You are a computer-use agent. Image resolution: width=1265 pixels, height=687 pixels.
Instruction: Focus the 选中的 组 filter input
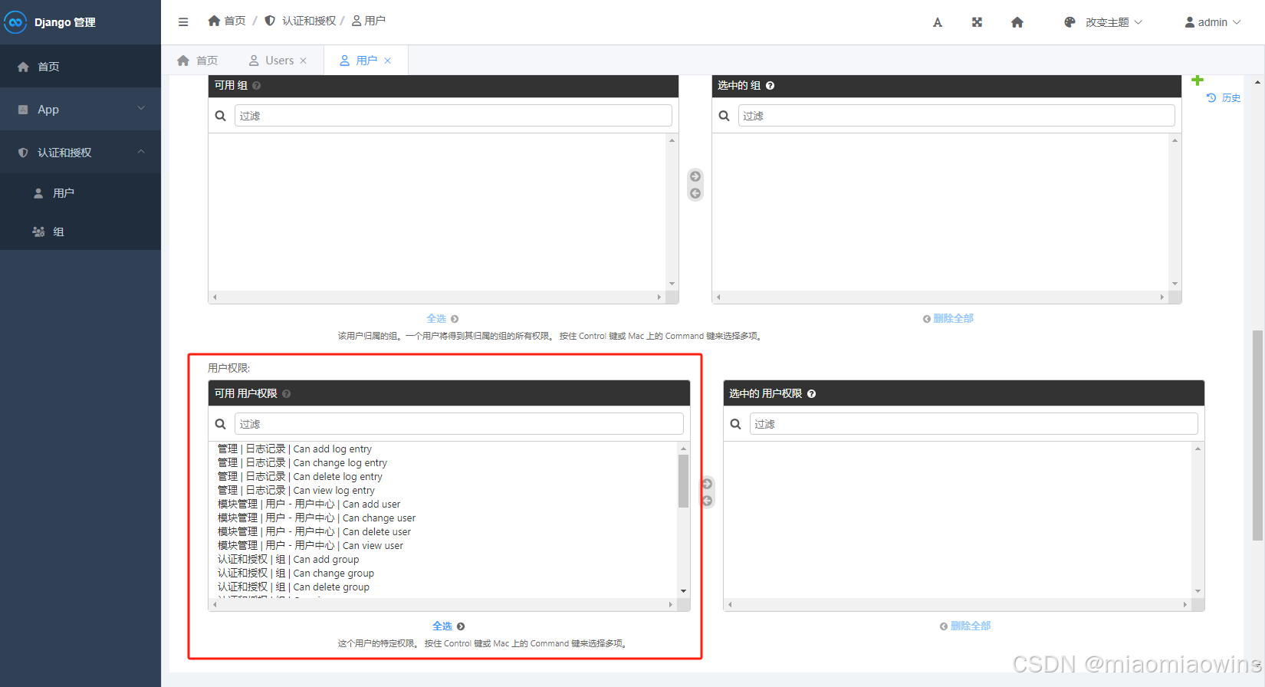pyautogui.click(x=956, y=116)
